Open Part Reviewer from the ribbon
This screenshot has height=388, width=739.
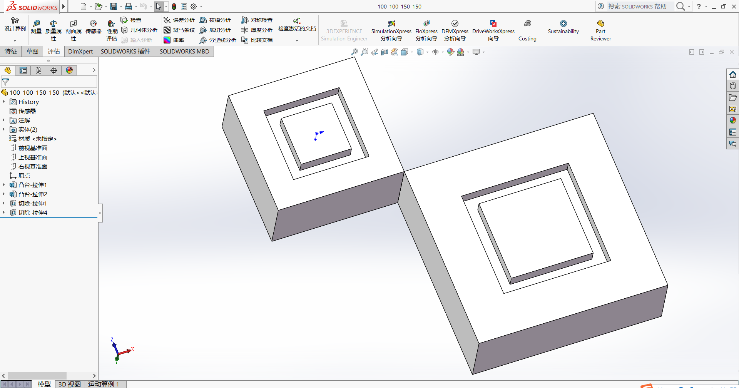click(600, 29)
